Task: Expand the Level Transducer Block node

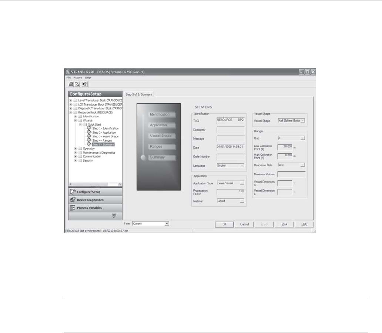Action: click(x=71, y=100)
